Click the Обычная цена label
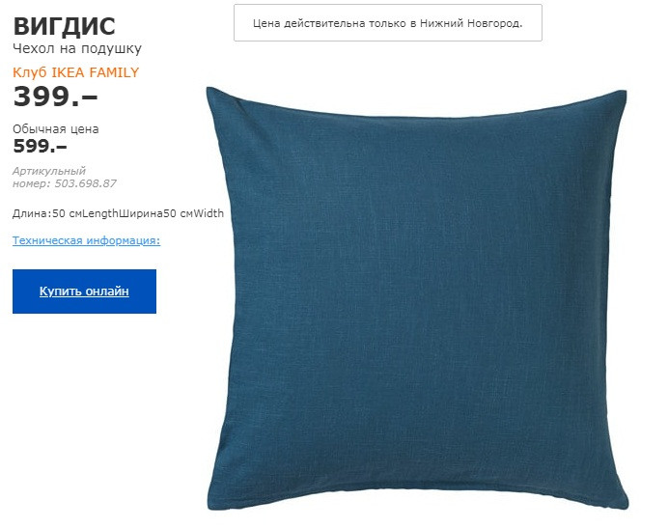668x528 pixels. tap(55, 128)
